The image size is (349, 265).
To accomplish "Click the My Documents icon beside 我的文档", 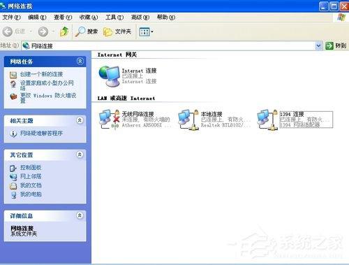I will pos(13,186).
